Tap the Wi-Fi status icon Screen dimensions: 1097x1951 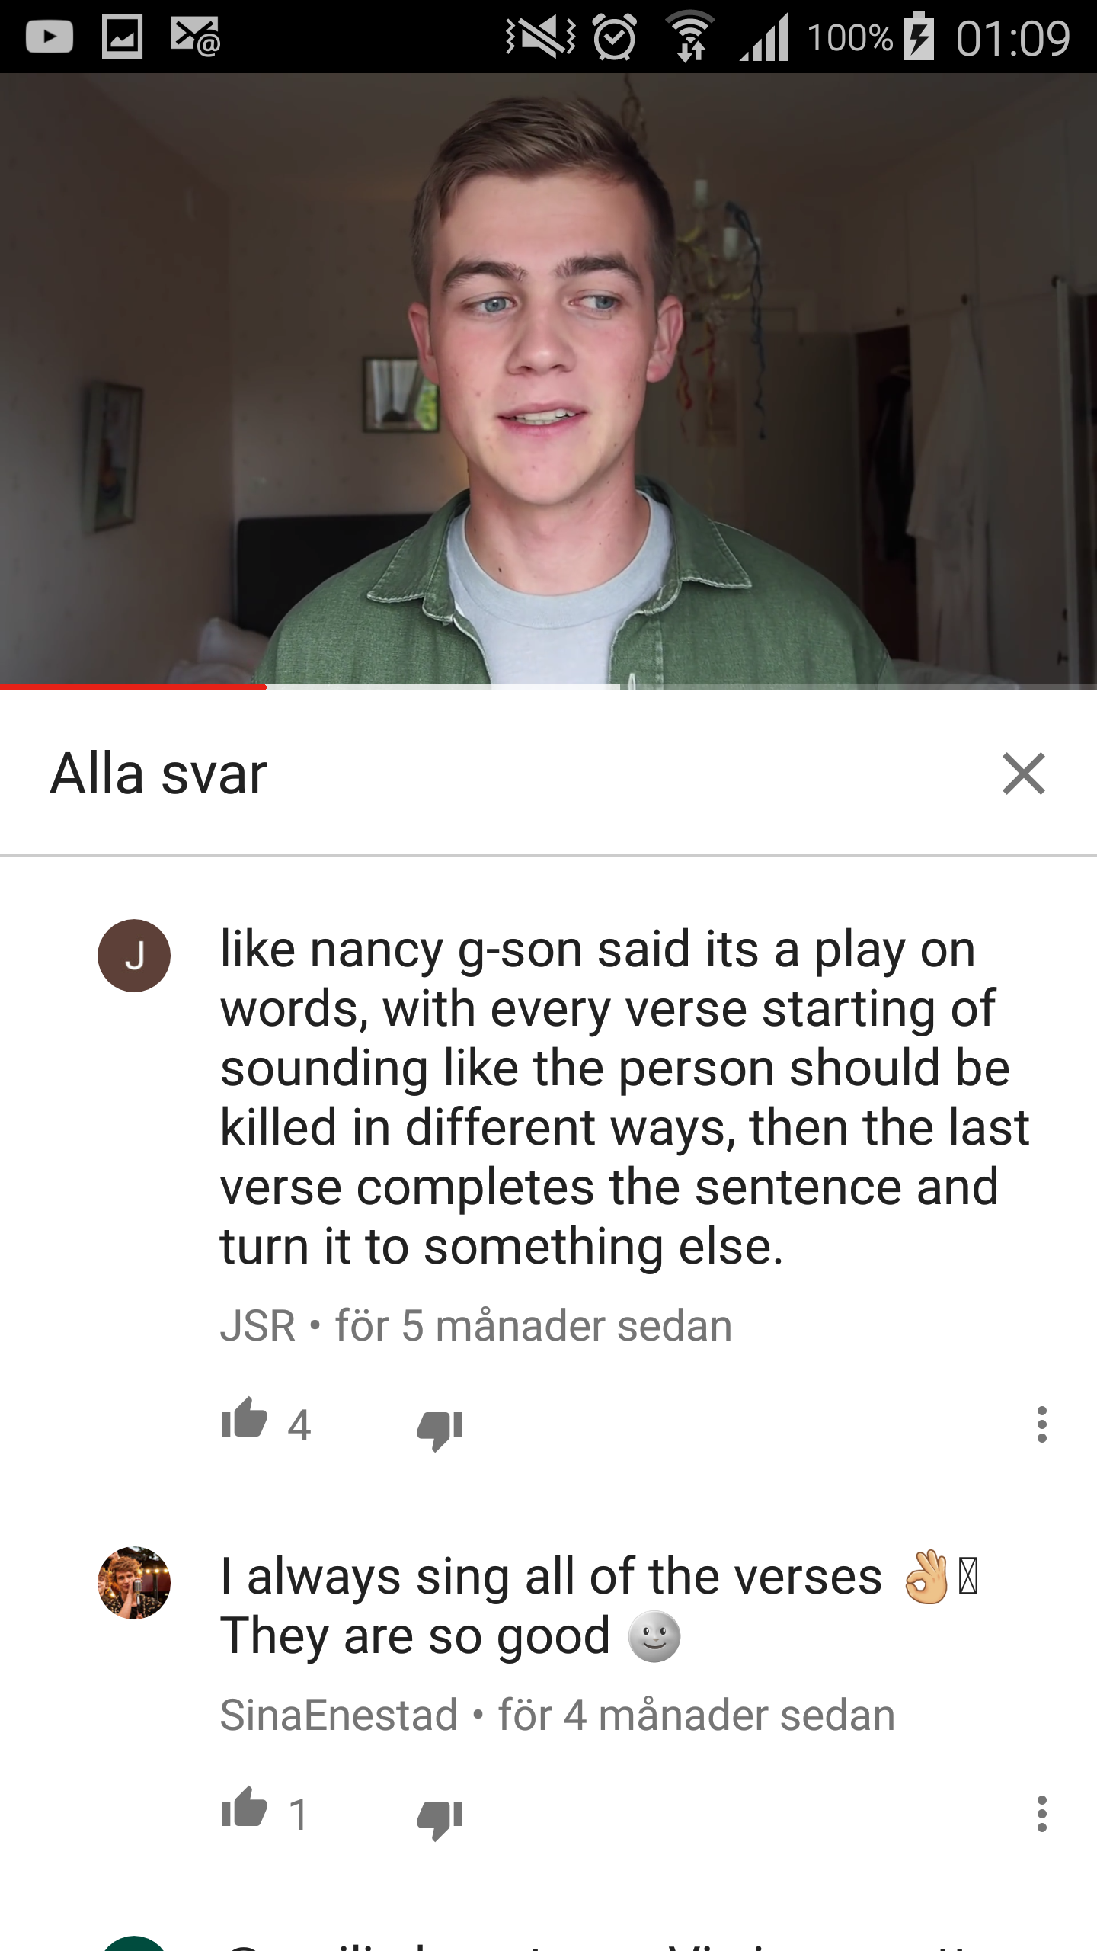[x=690, y=37]
